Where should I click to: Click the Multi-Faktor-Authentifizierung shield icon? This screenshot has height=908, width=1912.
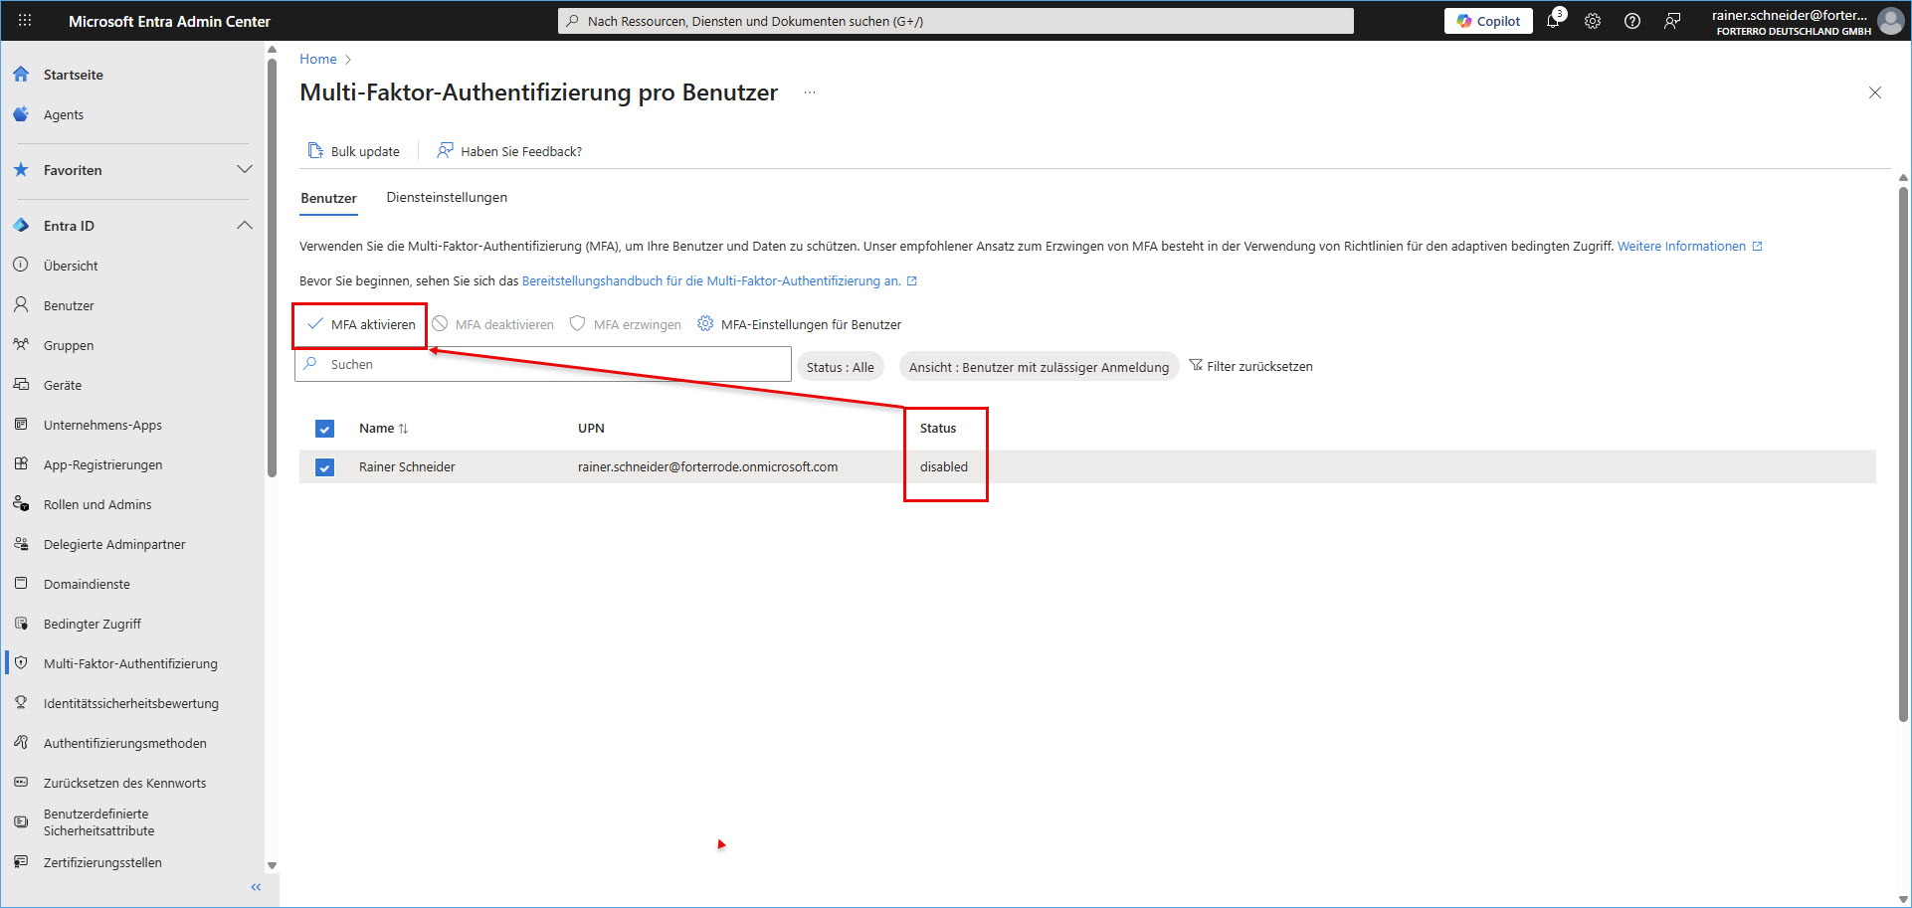[x=21, y=663]
